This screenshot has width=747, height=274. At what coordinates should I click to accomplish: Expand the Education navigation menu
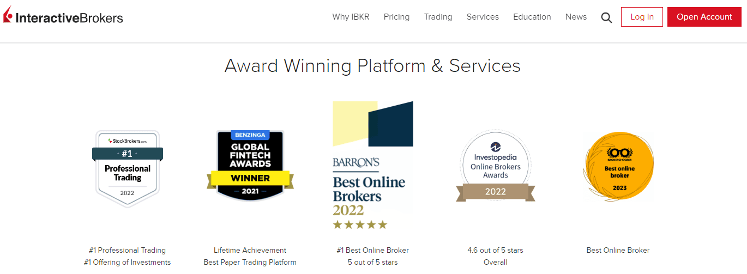tap(532, 17)
